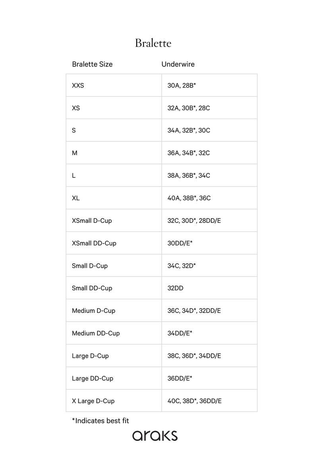Click the Underwire column header
Image resolution: width=310 pixels, height=476 pixels.
[178, 64]
